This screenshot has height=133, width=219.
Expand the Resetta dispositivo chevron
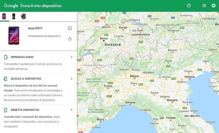71,110
